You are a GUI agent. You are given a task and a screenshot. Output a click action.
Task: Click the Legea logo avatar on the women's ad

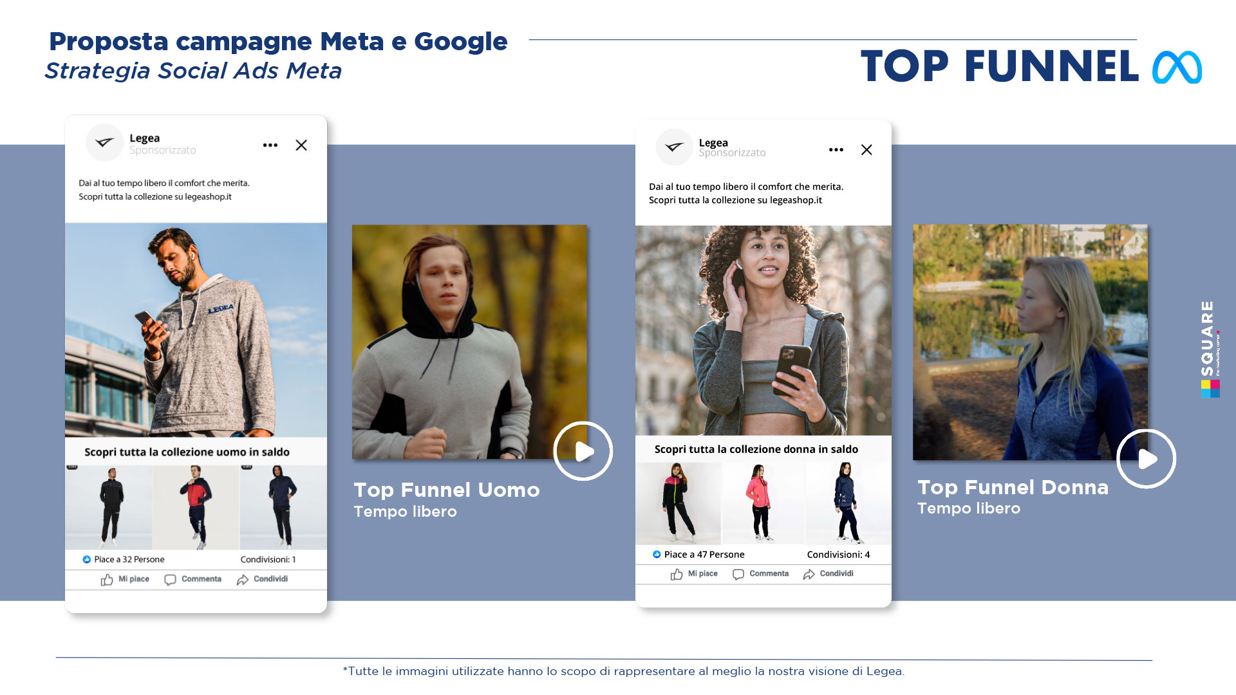674,147
